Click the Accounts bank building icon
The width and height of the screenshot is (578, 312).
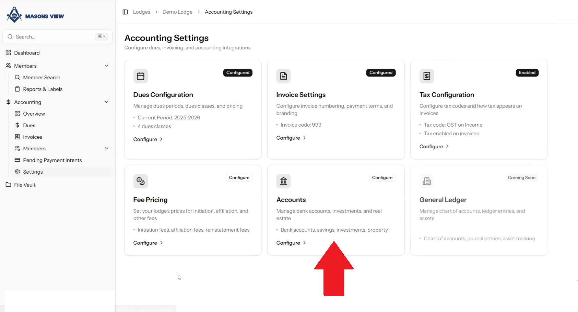pyautogui.click(x=283, y=181)
